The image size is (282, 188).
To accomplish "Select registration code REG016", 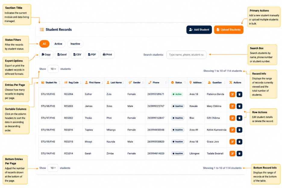I will tap(68, 130).
